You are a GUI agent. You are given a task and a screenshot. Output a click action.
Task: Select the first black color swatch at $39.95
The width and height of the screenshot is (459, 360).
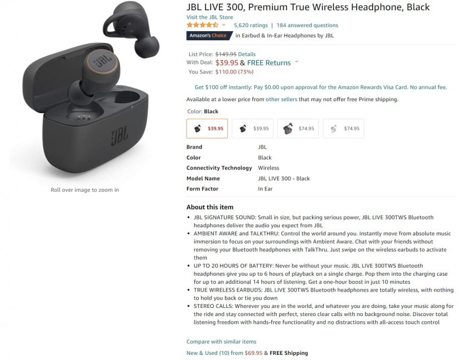point(207,128)
